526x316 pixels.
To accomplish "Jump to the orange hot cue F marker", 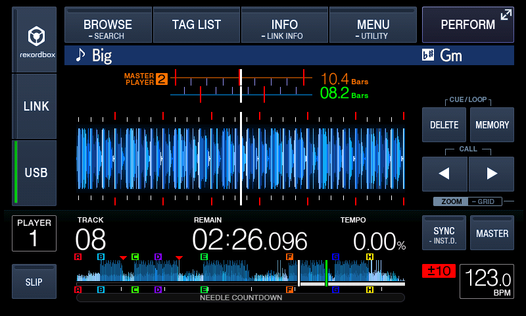I will pos(289,257).
